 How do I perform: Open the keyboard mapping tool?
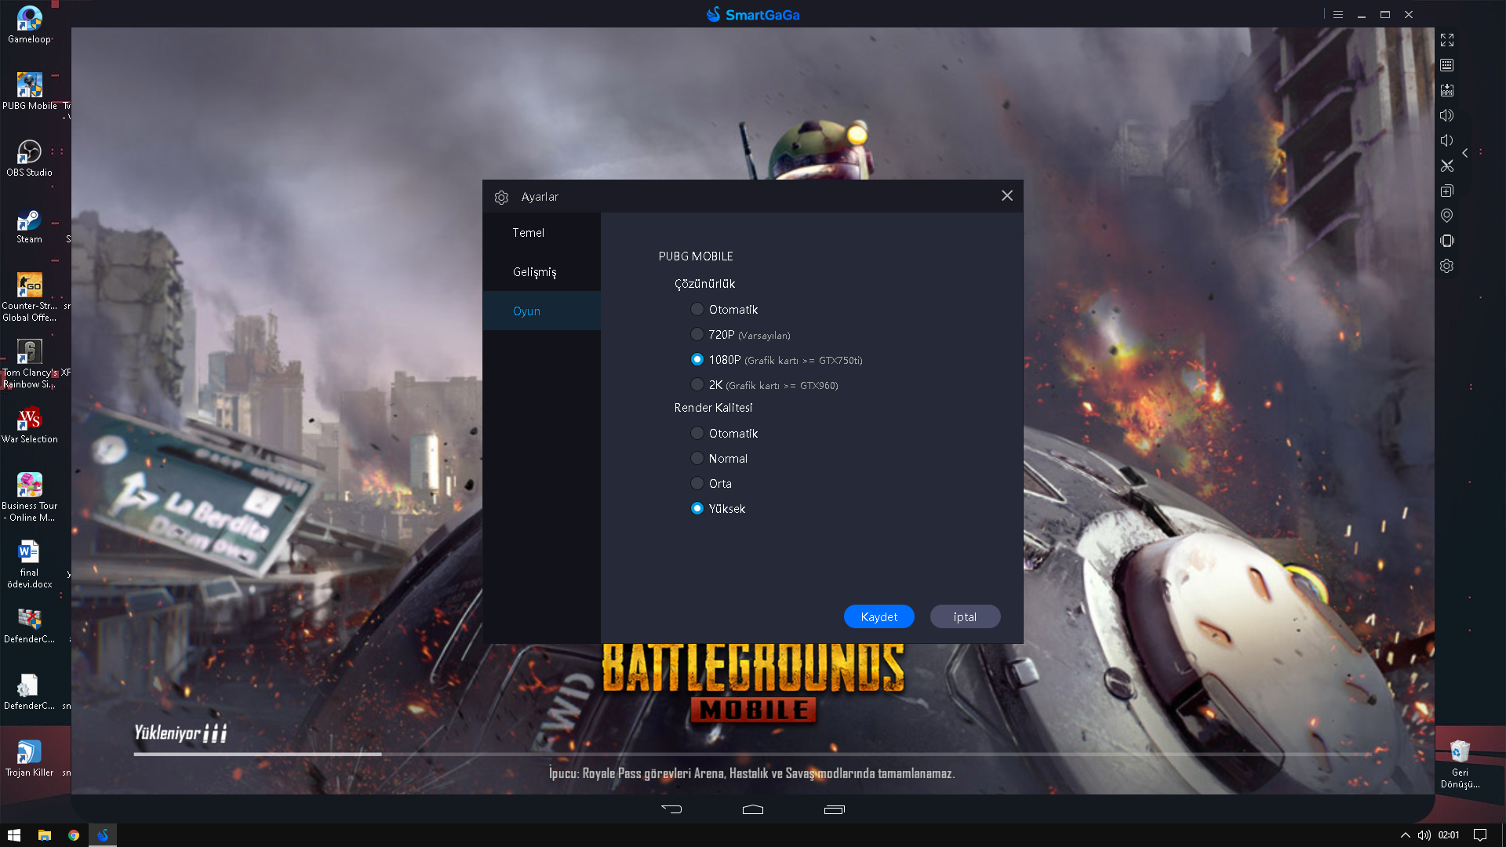(1447, 65)
